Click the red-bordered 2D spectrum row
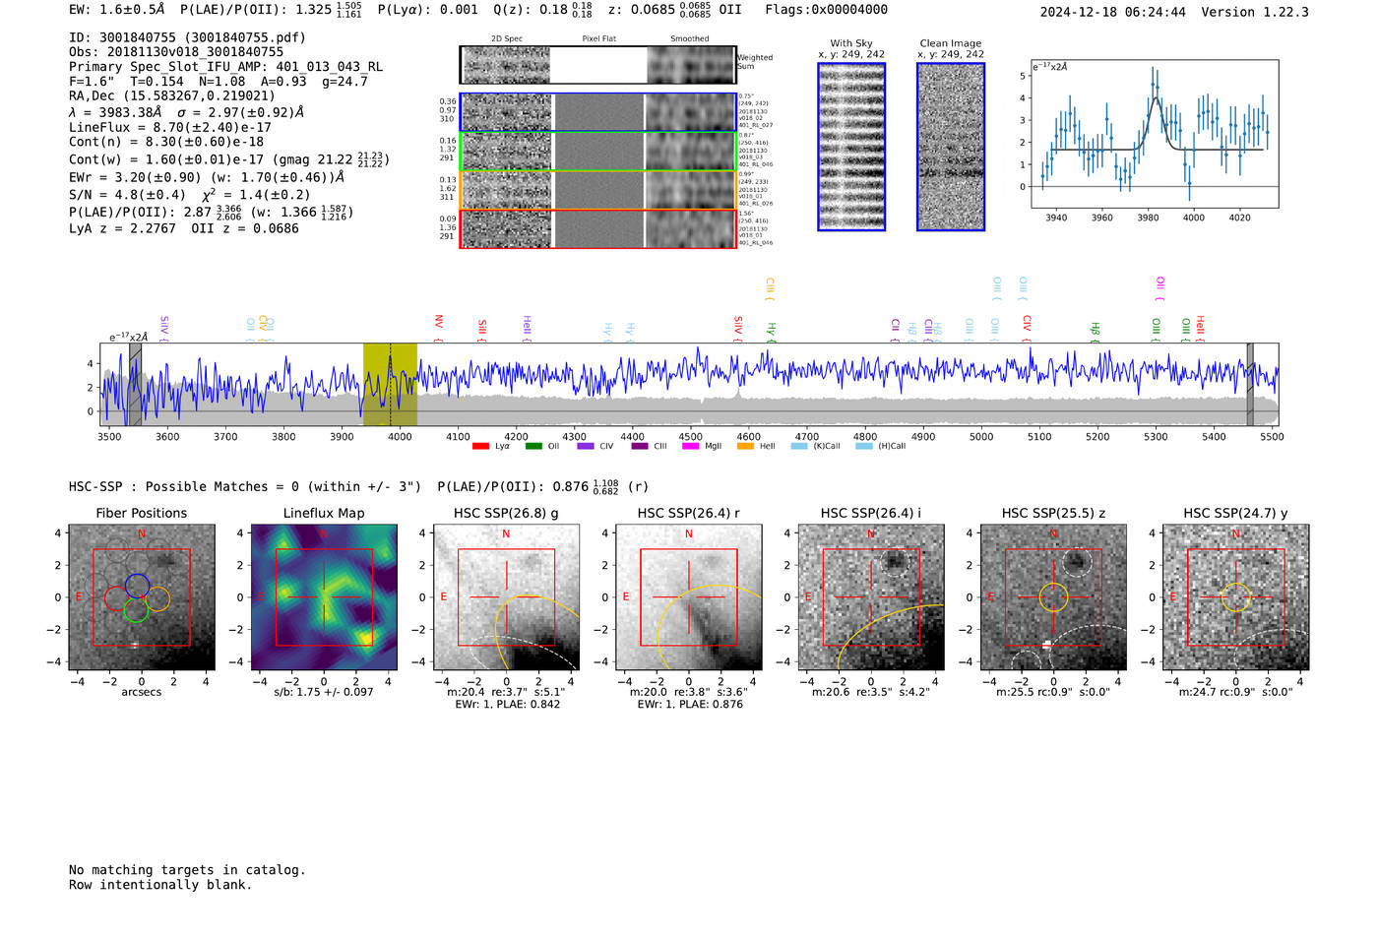Viewport: 1378px width, 938px height. tap(598, 228)
